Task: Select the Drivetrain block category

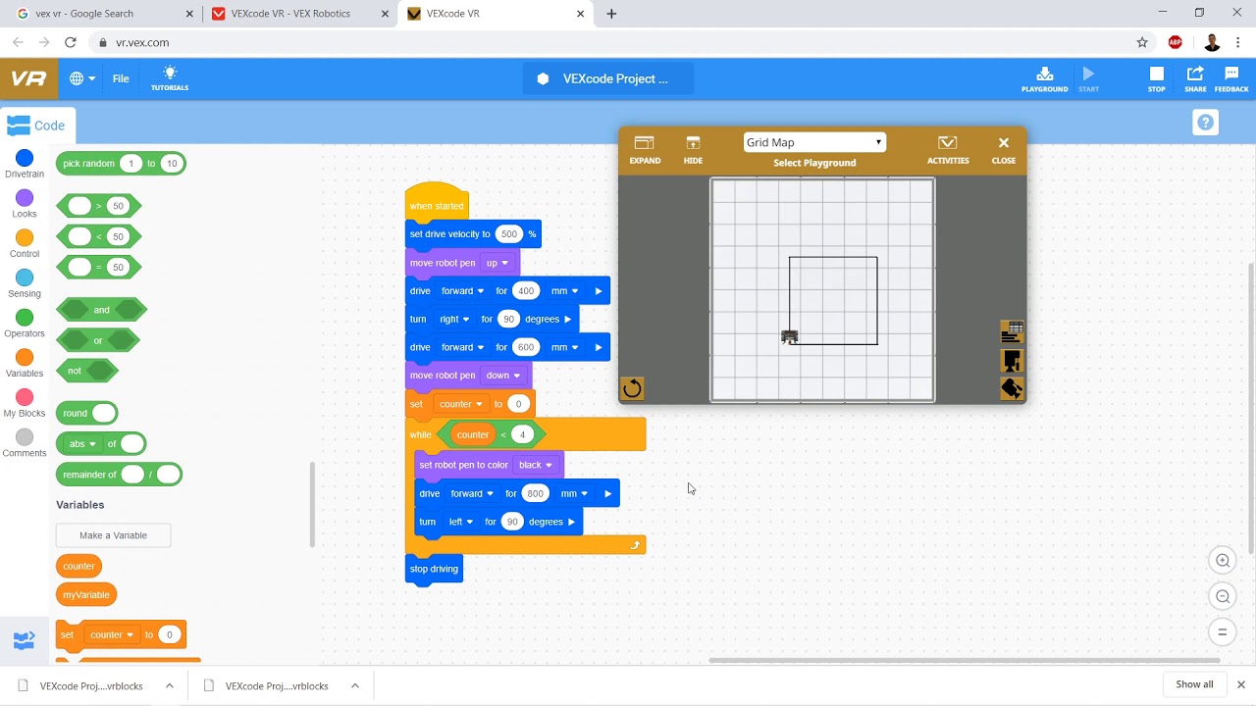Action: (25, 165)
